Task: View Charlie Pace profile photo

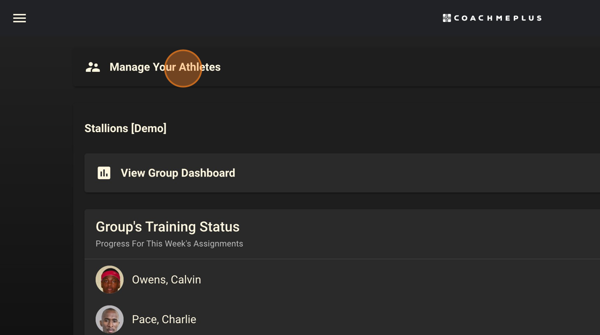Action: click(x=109, y=319)
